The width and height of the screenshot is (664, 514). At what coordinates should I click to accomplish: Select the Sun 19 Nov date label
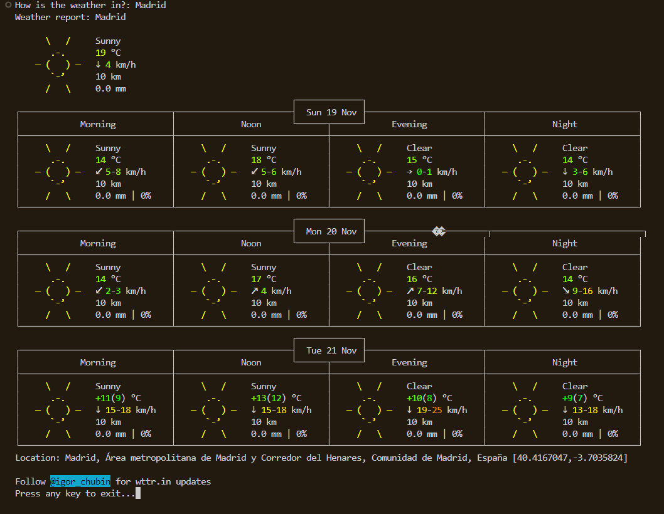(x=331, y=112)
